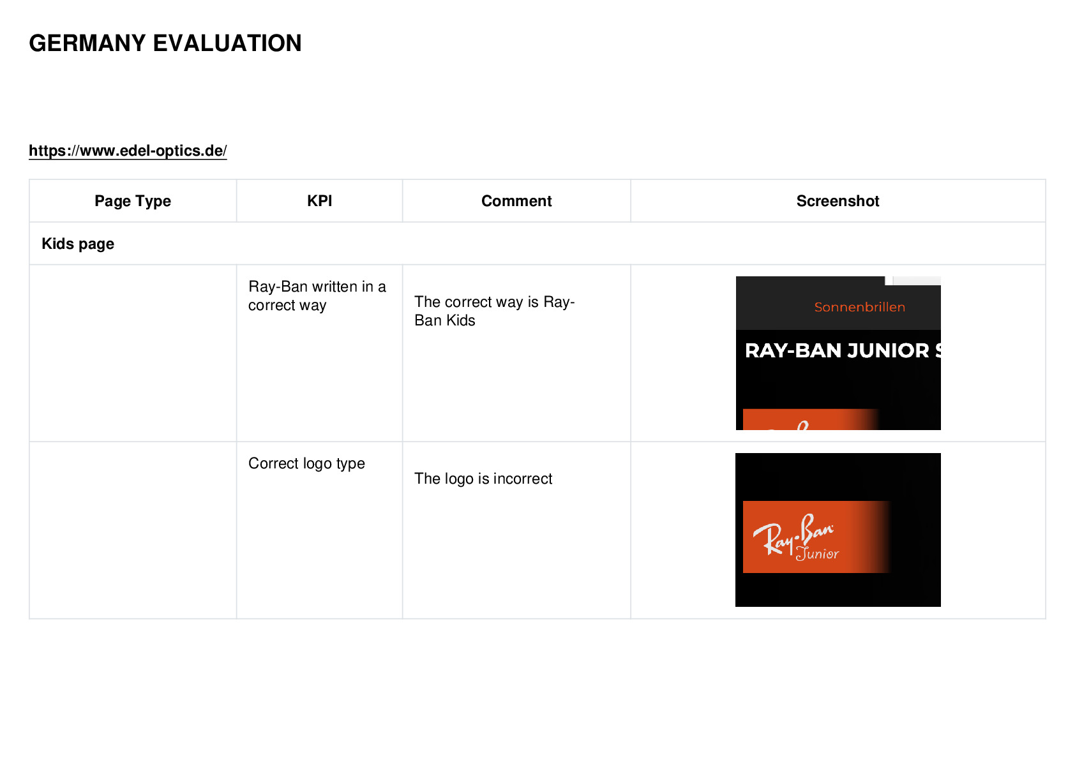Image resolution: width=1075 pixels, height=760 pixels.
Task: Click the Comment column header
Action: 516,201
